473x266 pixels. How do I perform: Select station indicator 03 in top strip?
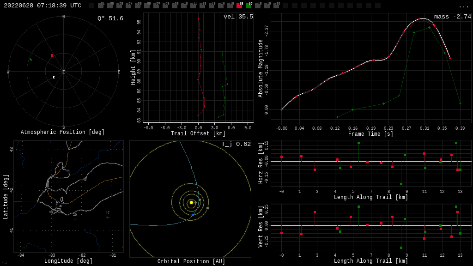pos(119,5)
